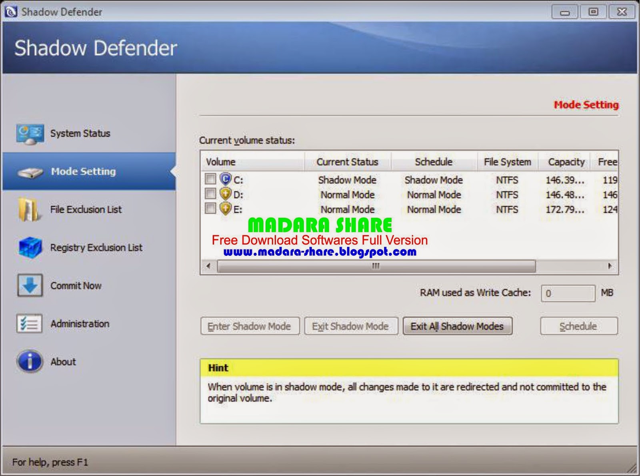Open the System Status page
The height and width of the screenshot is (476, 640).
click(89, 133)
